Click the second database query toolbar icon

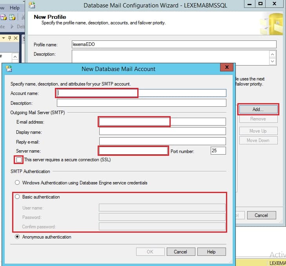click(13, 17)
